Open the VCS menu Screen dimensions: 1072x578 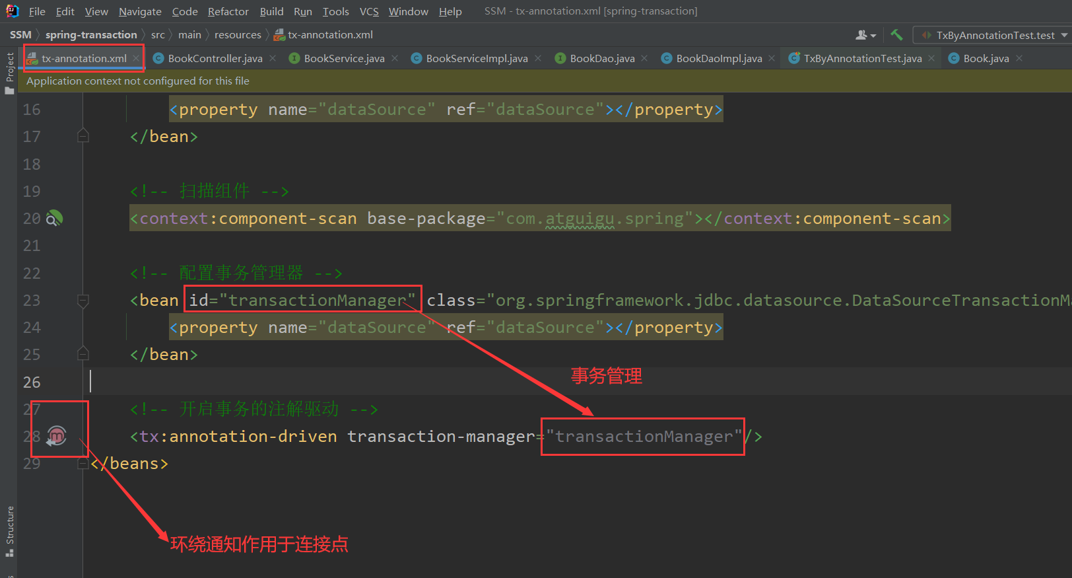(x=369, y=11)
